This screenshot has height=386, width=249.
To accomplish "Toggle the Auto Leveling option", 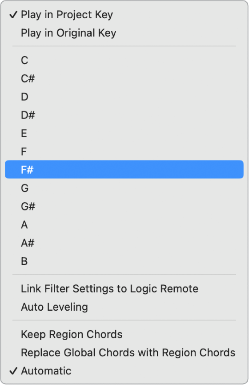I will click(x=124, y=307).
